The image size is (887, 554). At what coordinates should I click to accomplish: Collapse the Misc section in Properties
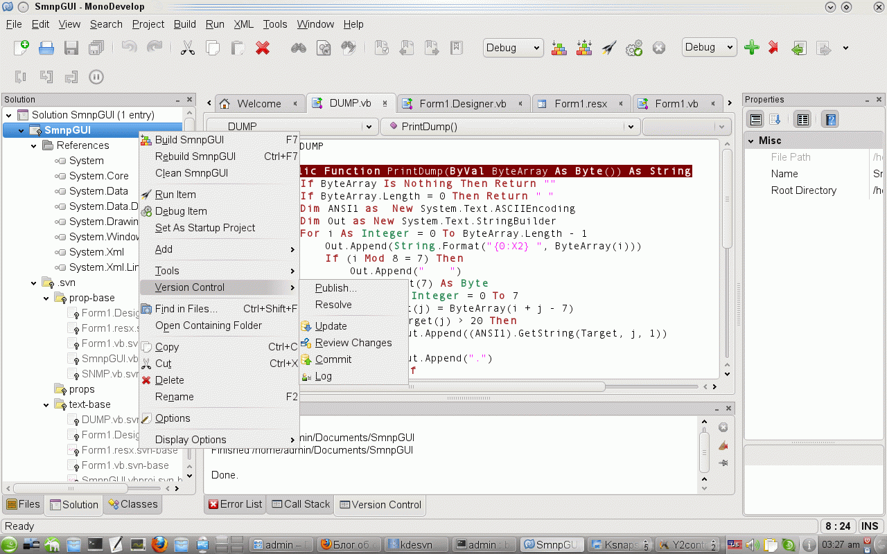click(x=750, y=141)
